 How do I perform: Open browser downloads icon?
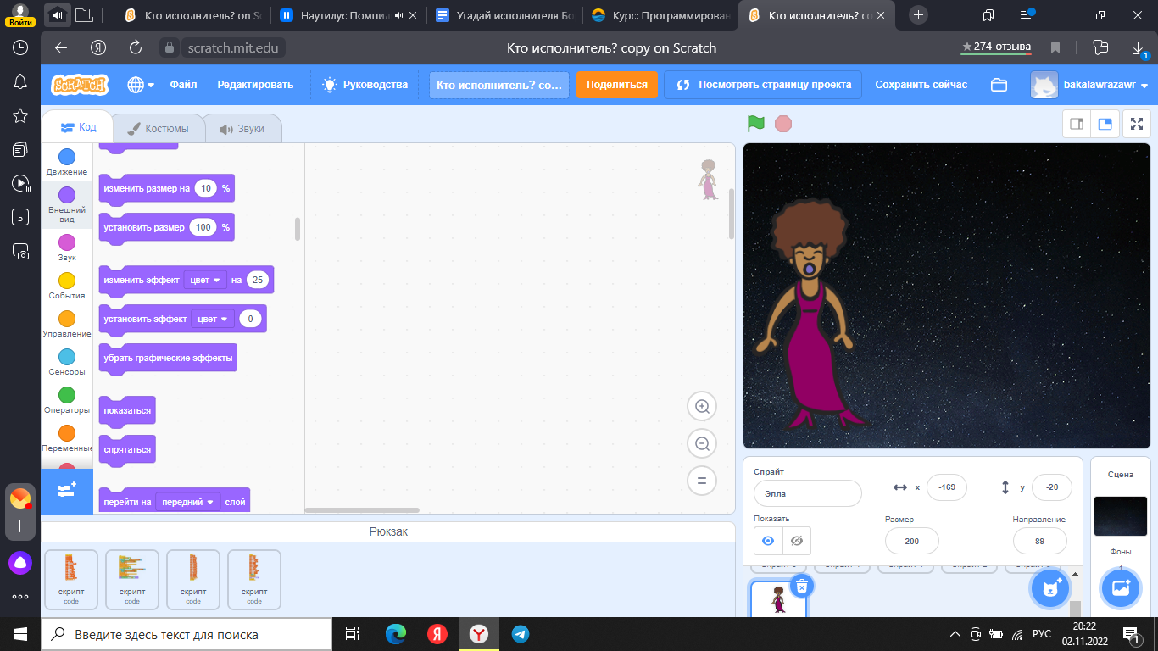click(1139, 47)
